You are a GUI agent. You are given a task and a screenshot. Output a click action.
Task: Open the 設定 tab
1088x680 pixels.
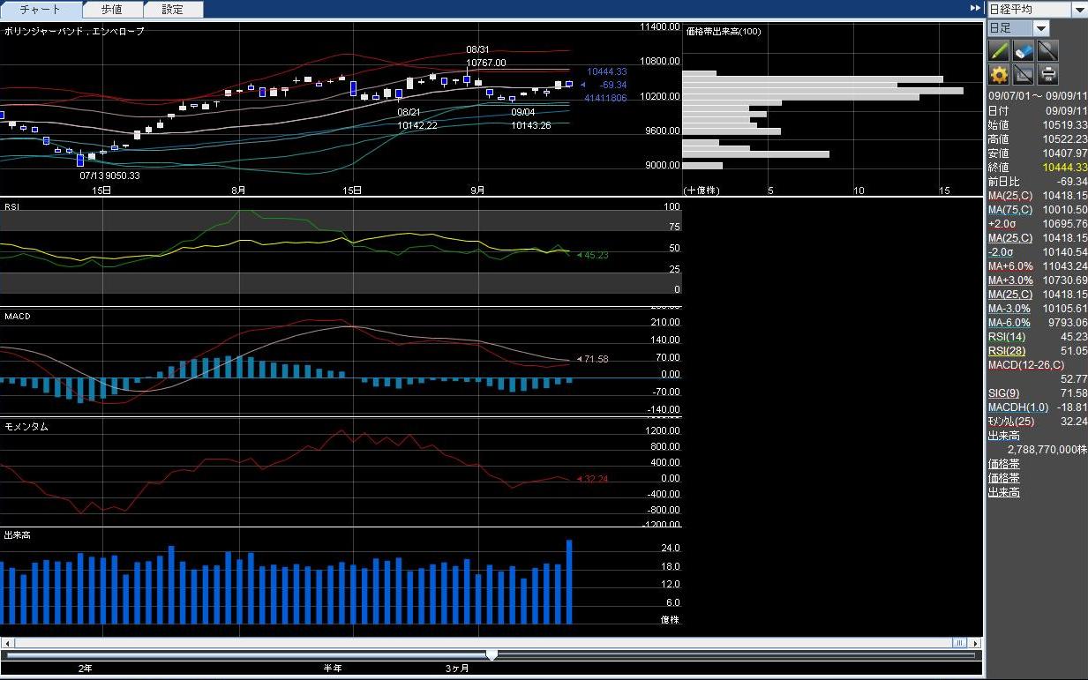(173, 10)
